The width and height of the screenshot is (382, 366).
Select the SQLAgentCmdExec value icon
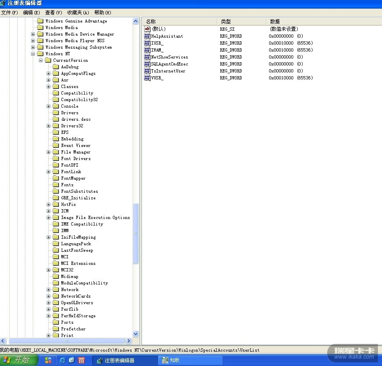[x=147, y=64]
